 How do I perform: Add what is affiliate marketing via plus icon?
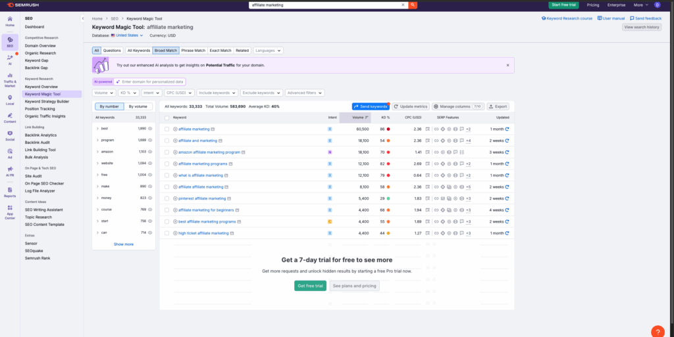tap(175, 175)
